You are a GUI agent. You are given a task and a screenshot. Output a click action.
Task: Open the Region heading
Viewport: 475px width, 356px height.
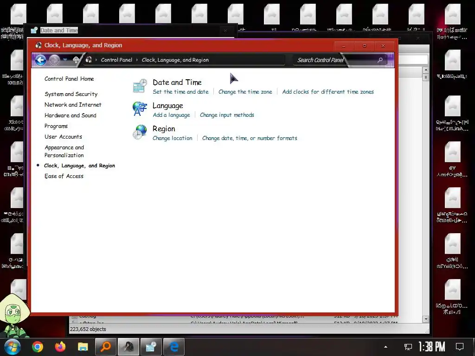(164, 129)
